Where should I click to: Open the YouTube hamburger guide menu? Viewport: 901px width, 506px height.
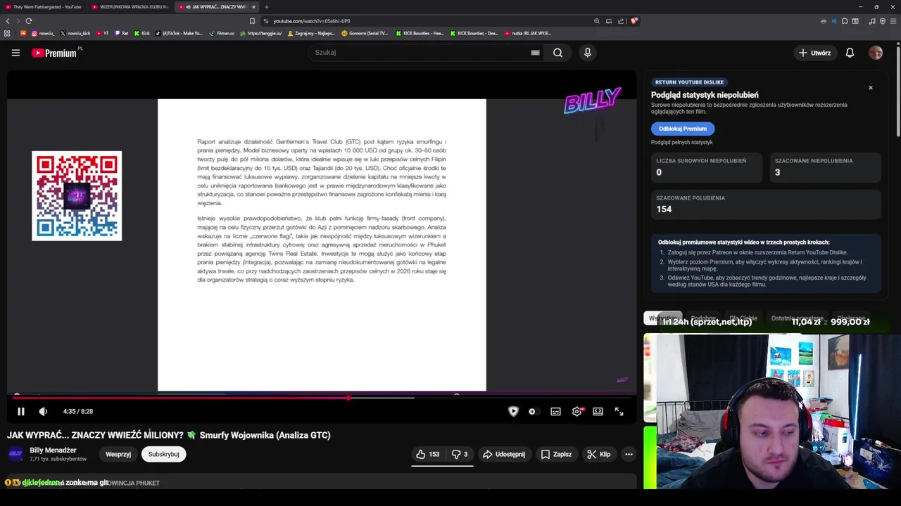pyautogui.click(x=15, y=53)
